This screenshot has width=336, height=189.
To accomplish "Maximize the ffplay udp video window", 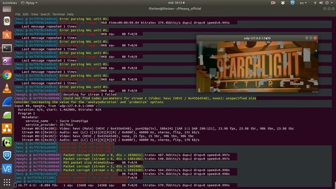I will click(311, 38).
